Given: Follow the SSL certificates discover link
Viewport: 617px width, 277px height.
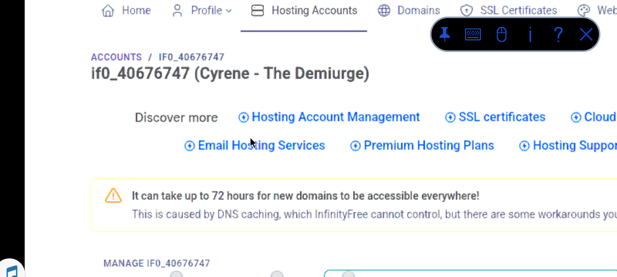Looking at the screenshot, I should point(501,117).
